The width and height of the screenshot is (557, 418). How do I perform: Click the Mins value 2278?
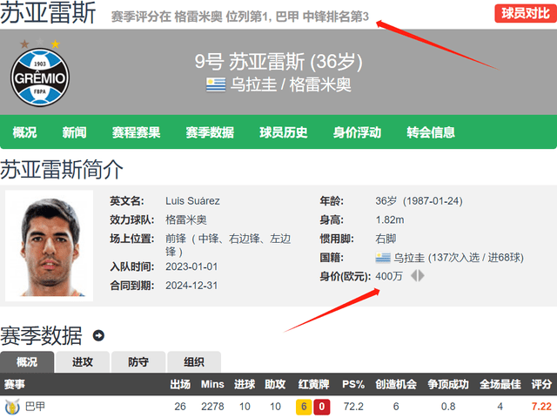pyautogui.click(x=212, y=407)
